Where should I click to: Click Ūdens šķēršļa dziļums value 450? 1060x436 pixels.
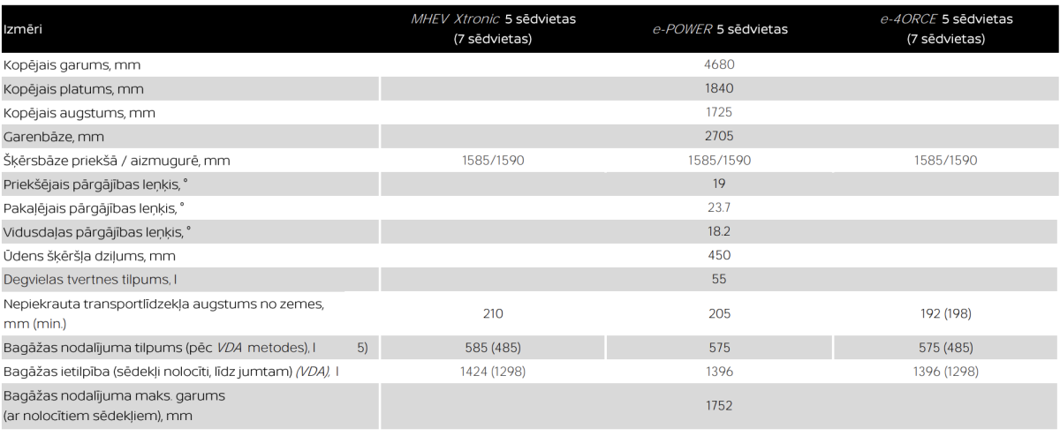(716, 257)
